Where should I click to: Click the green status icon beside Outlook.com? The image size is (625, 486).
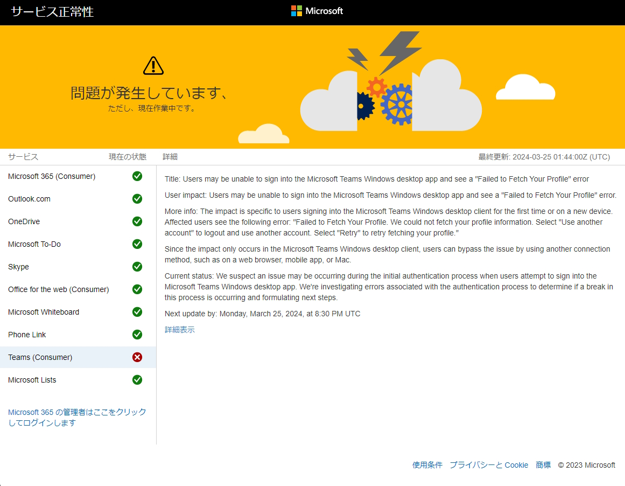(x=137, y=199)
